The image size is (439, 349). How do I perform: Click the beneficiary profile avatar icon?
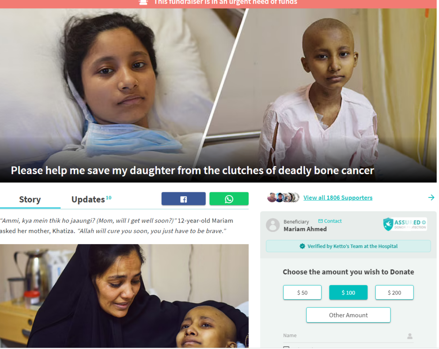[x=272, y=225]
